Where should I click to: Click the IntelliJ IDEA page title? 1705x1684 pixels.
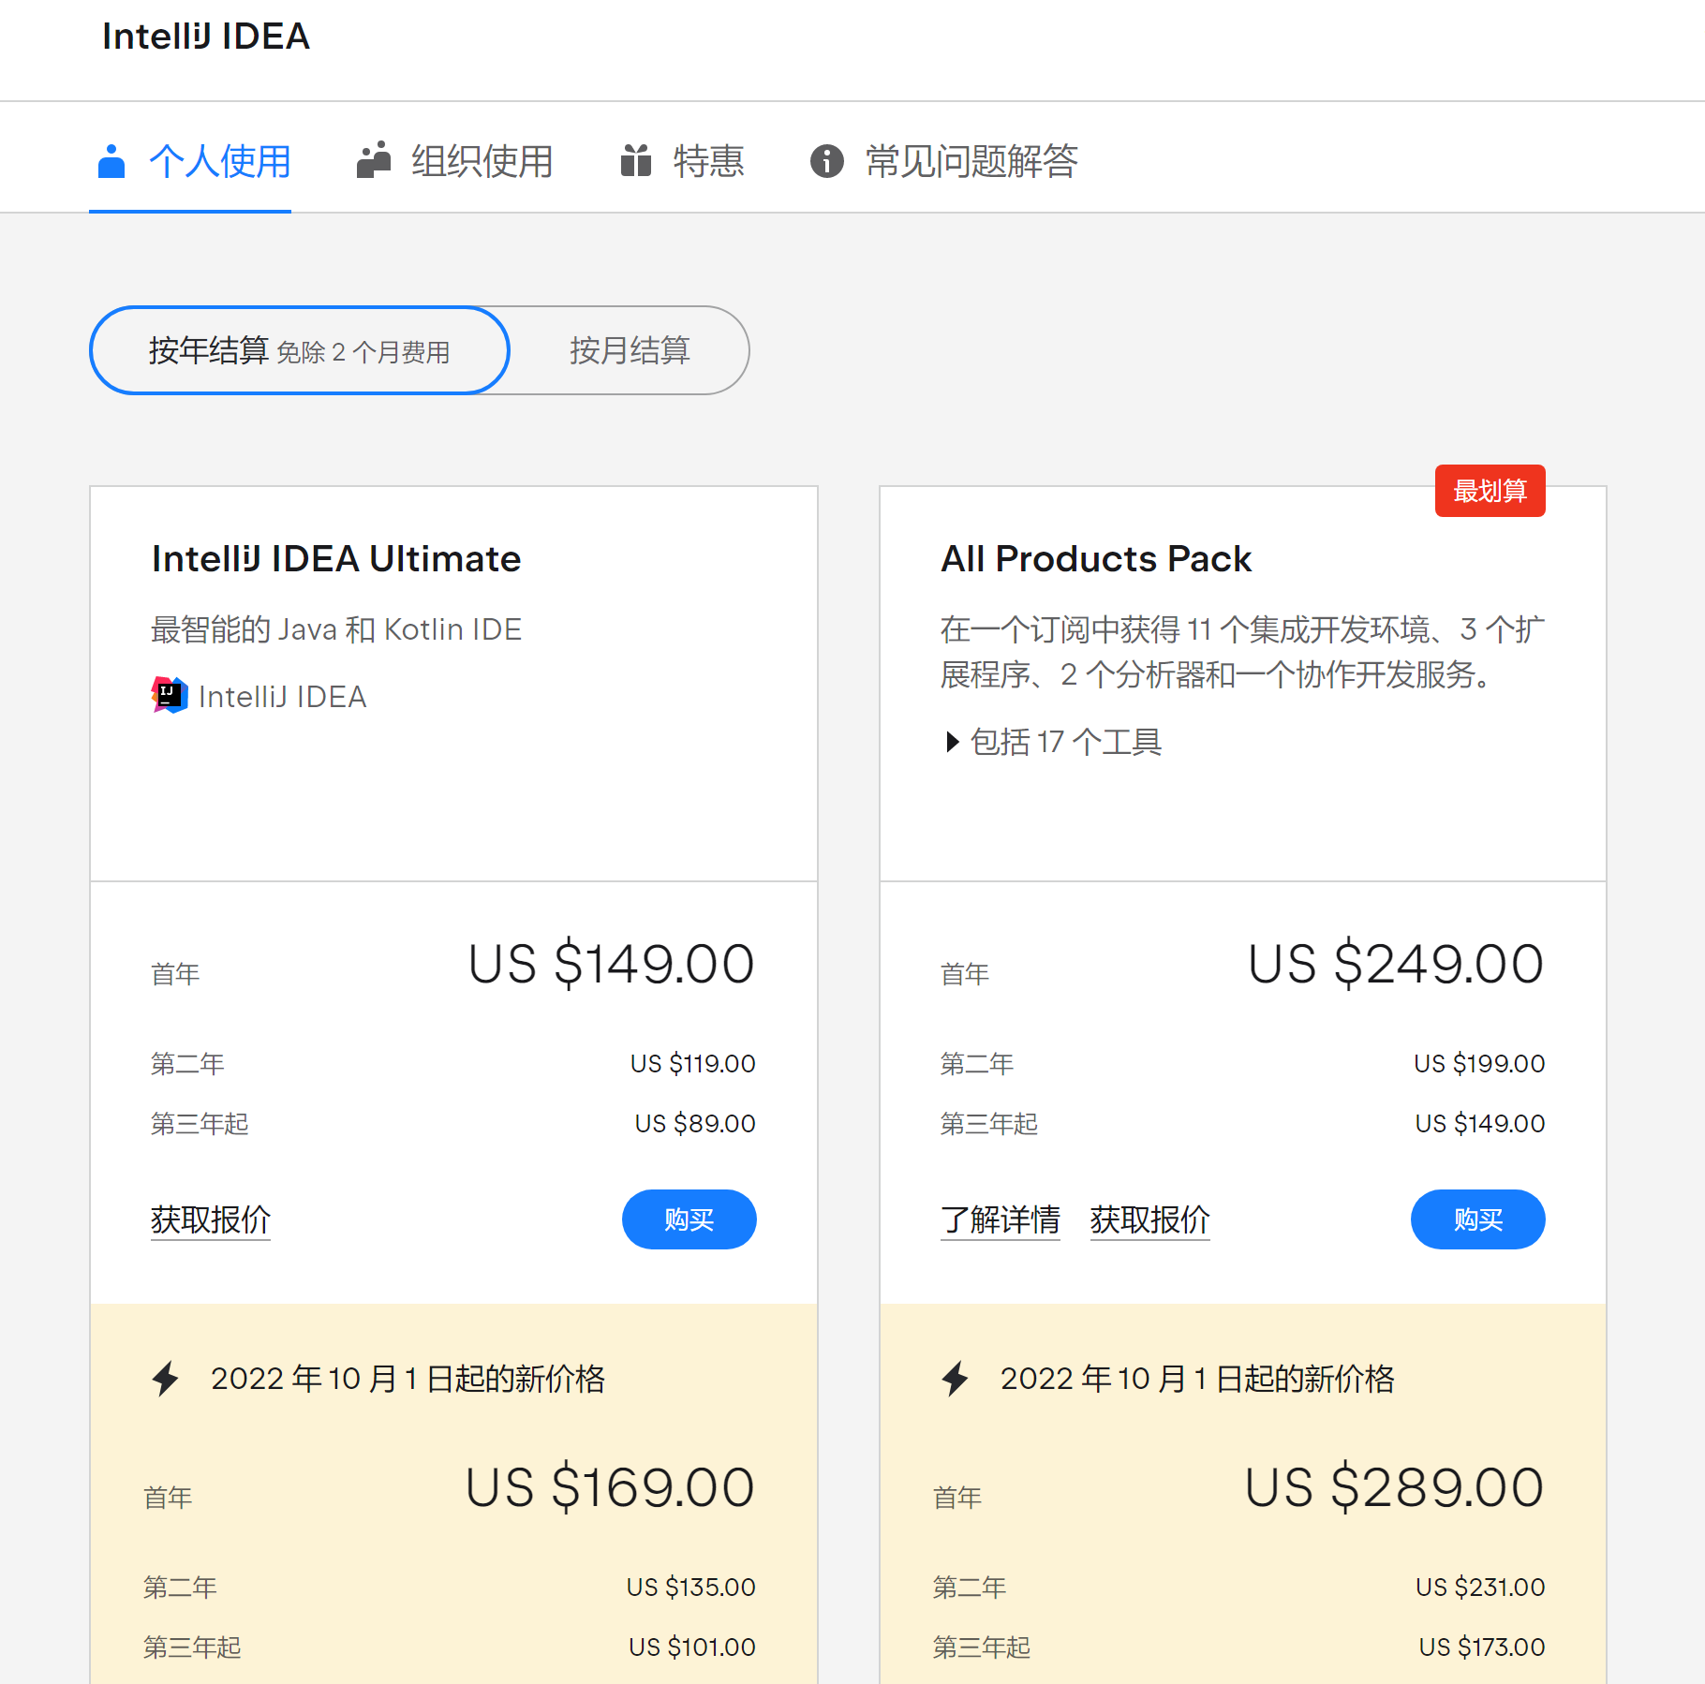click(x=206, y=37)
